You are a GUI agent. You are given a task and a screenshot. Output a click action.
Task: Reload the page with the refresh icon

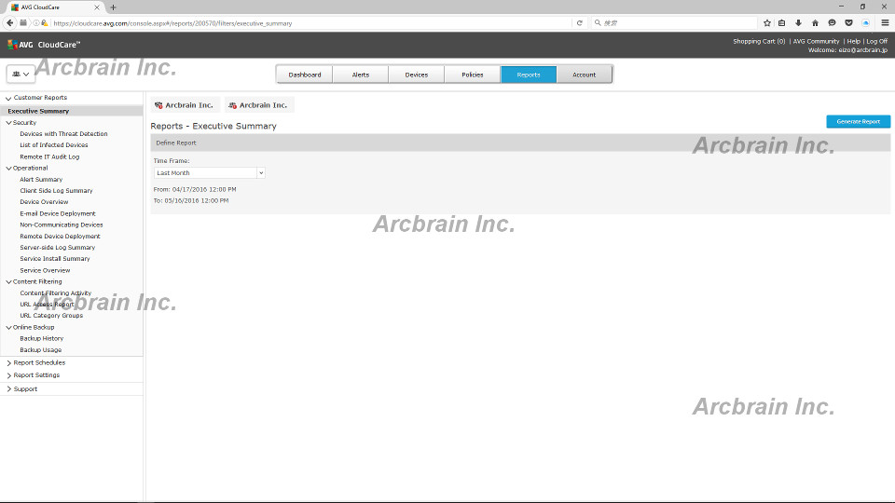pos(579,22)
